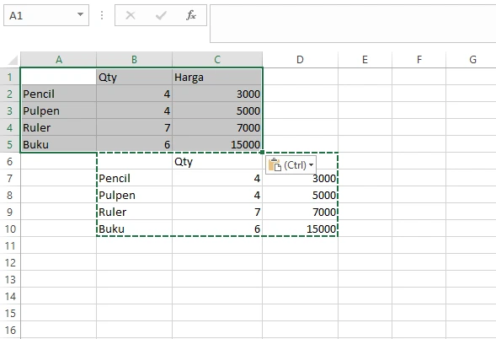
Task: Select row 15 header
Action: point(10,313)
